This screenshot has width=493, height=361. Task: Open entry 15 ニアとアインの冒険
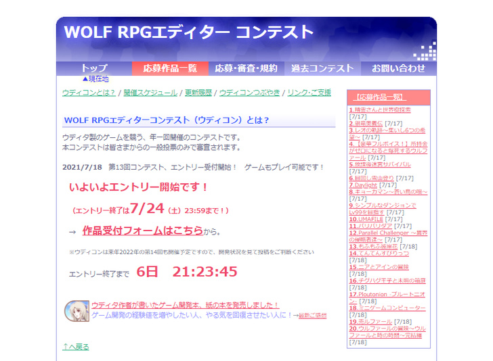[x=379, y=267]
